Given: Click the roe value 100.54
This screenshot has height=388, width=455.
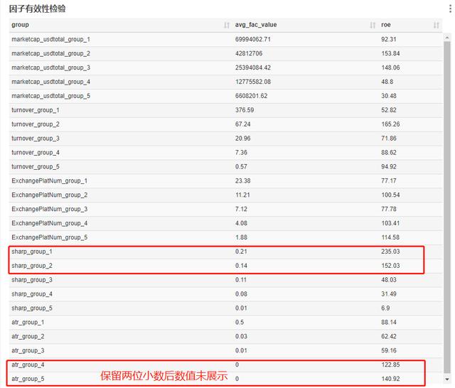Looking at the screenshot, I should click(390, 195).
